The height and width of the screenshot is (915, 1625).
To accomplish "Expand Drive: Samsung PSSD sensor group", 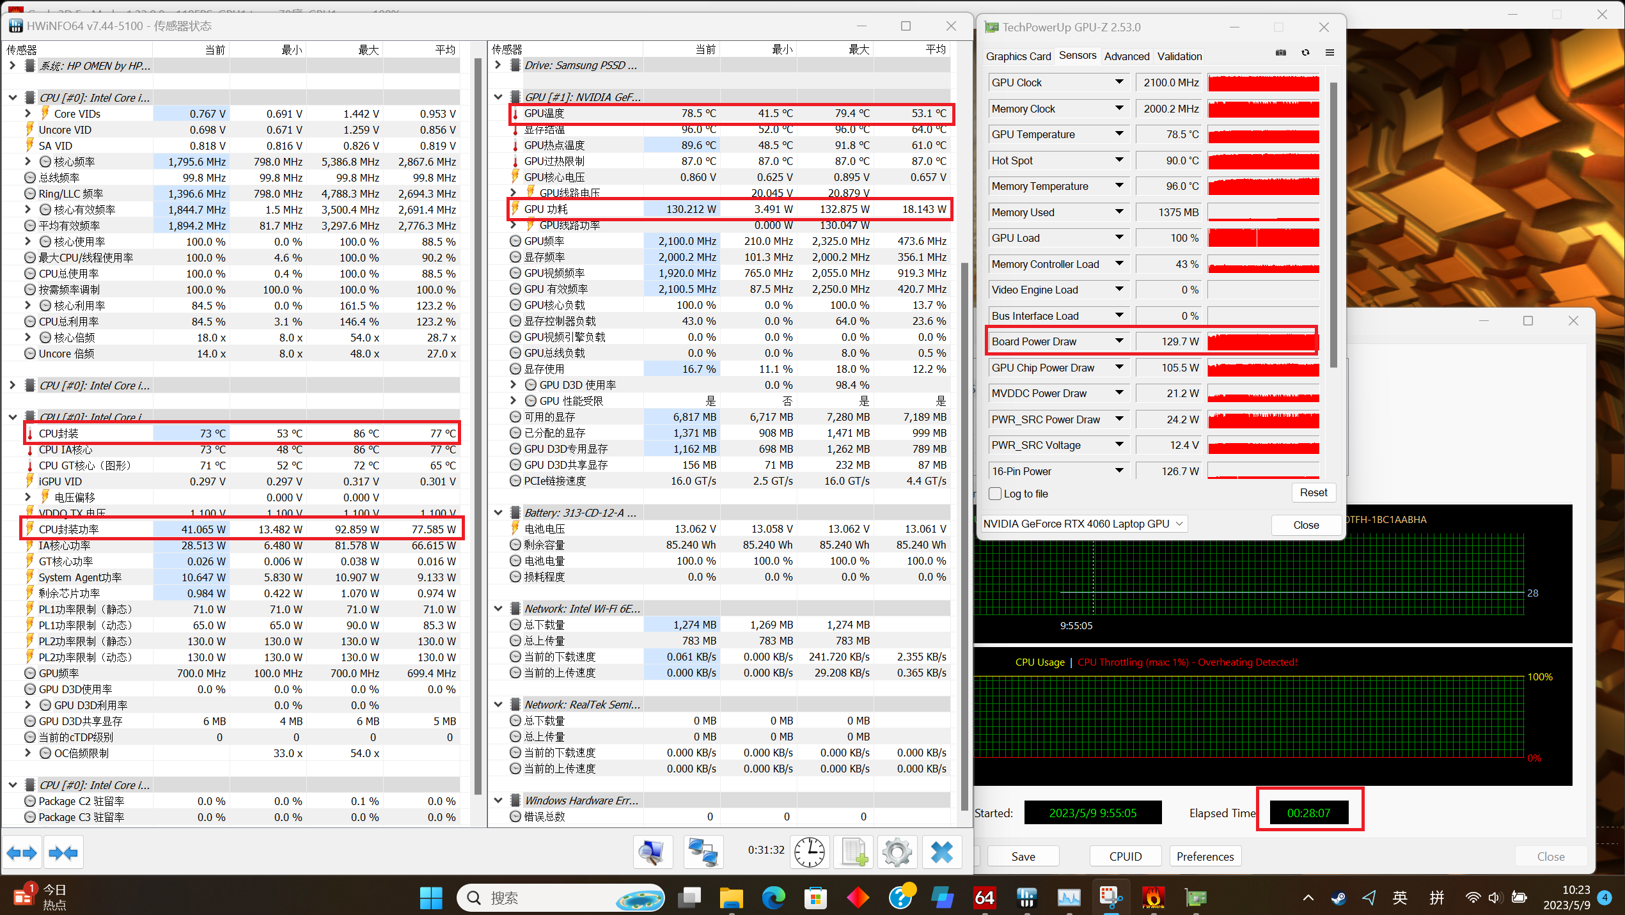I will 498,65.
